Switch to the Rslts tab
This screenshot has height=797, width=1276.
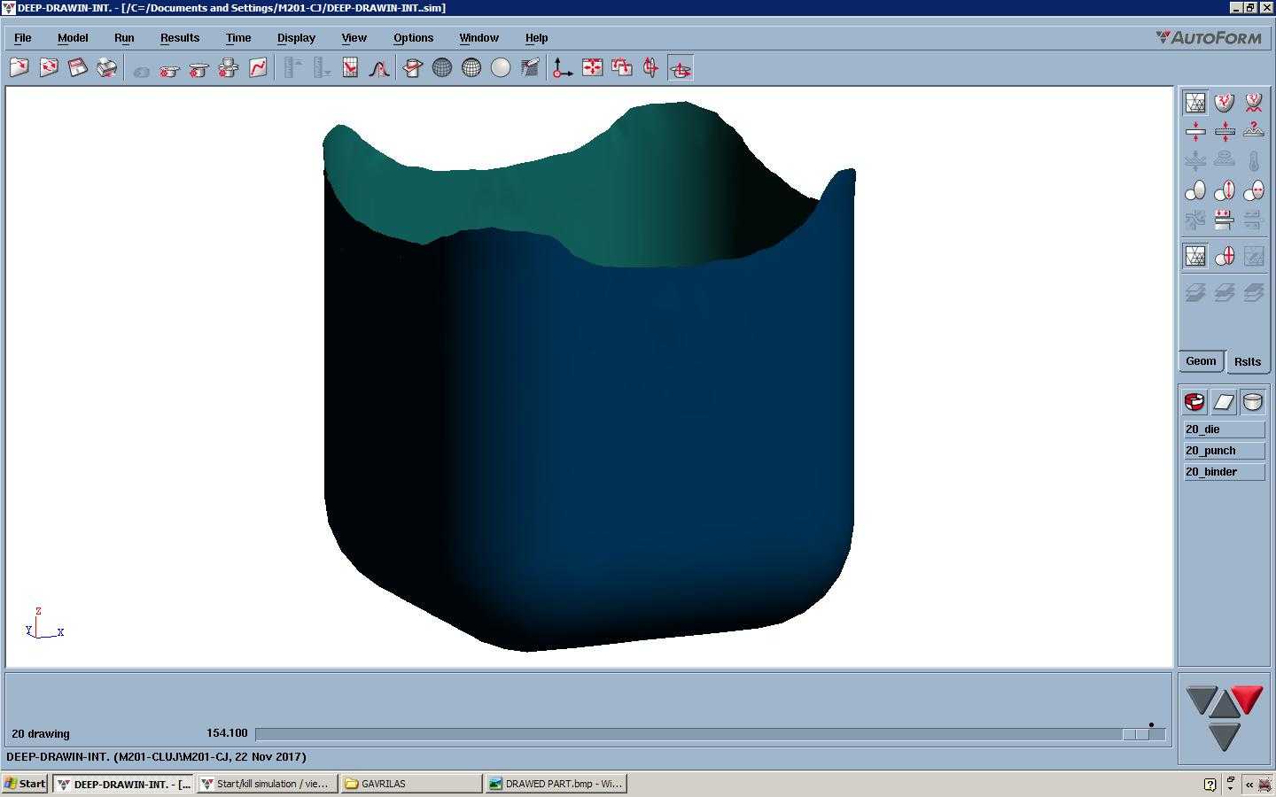click(1248, 361)
